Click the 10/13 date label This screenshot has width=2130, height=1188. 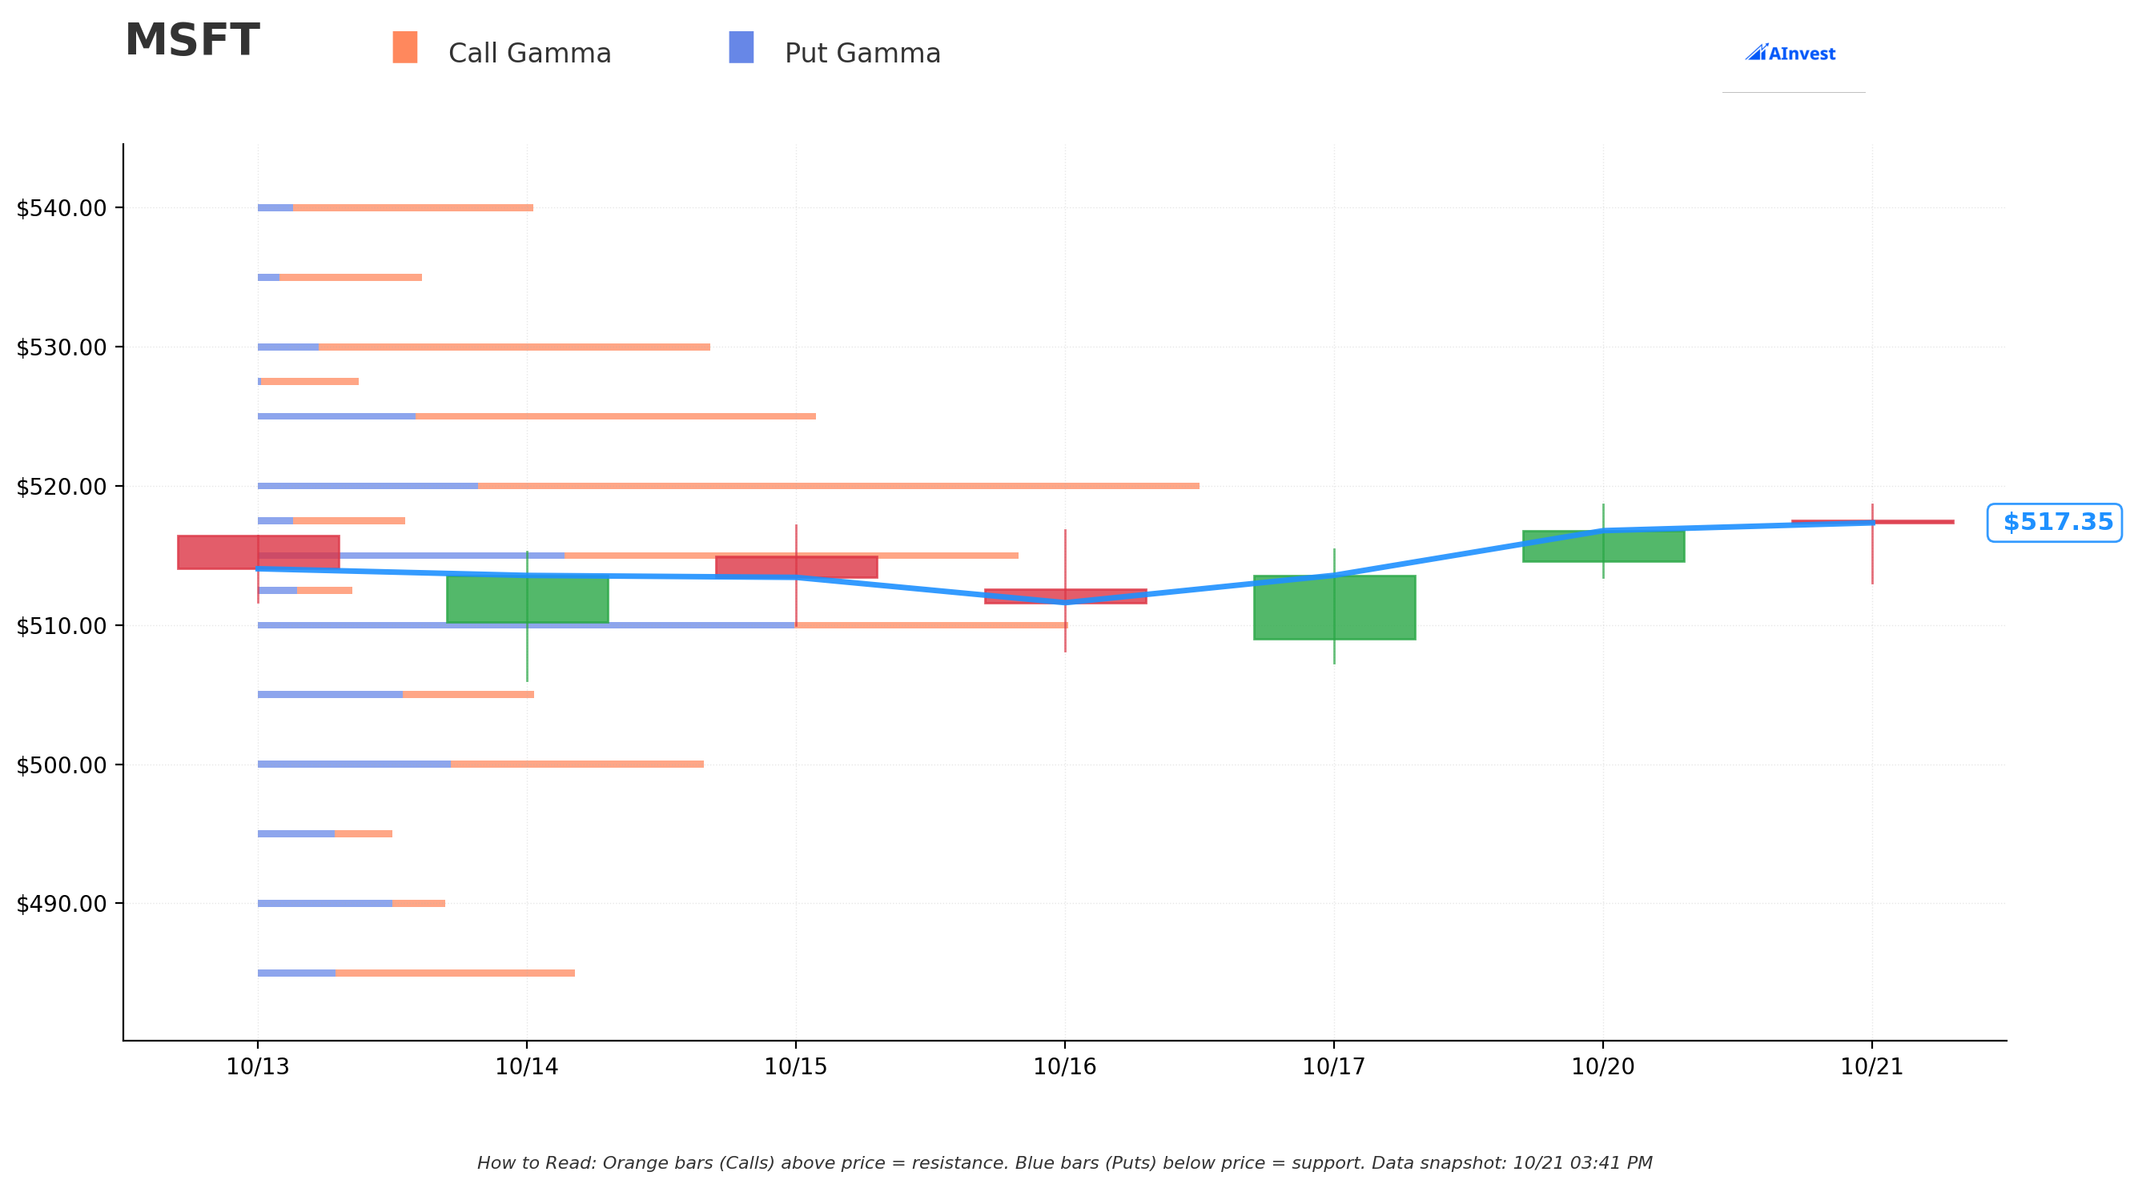coord(258,1067)
